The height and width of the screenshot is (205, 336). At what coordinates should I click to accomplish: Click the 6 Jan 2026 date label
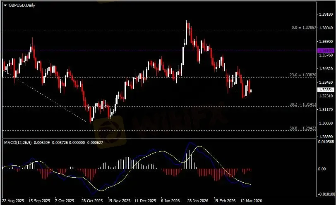[x=170, y=201]
